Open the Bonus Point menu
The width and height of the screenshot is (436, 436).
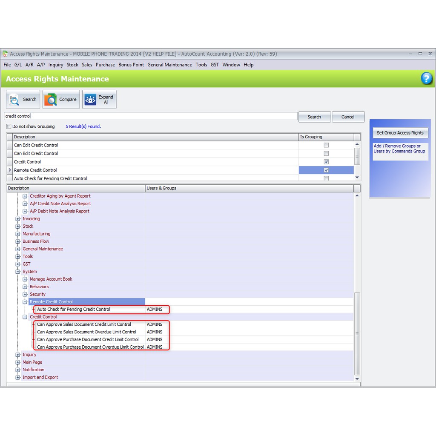coord(131,65)
